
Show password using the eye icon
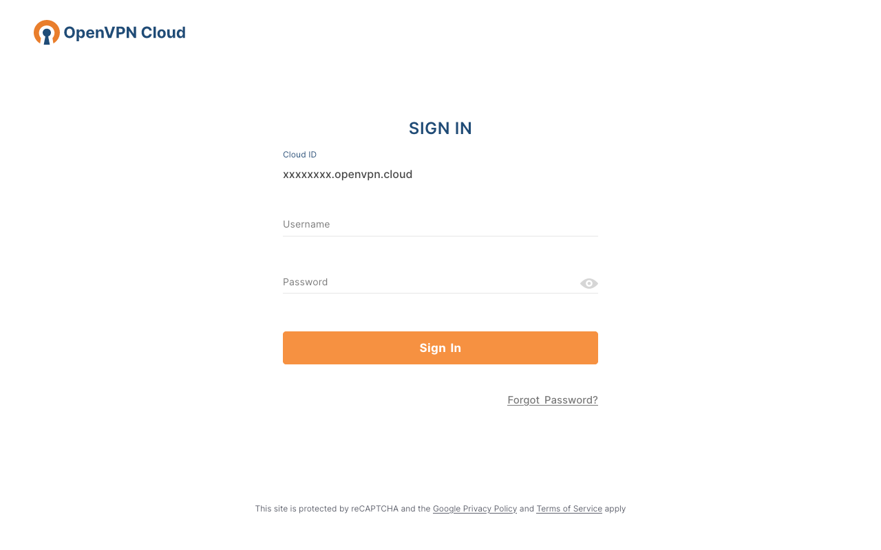point(588,283)
